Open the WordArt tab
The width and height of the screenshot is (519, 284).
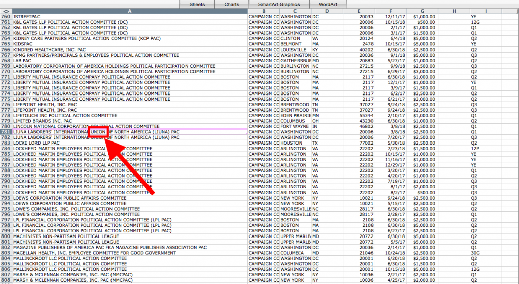click(328, 4)
